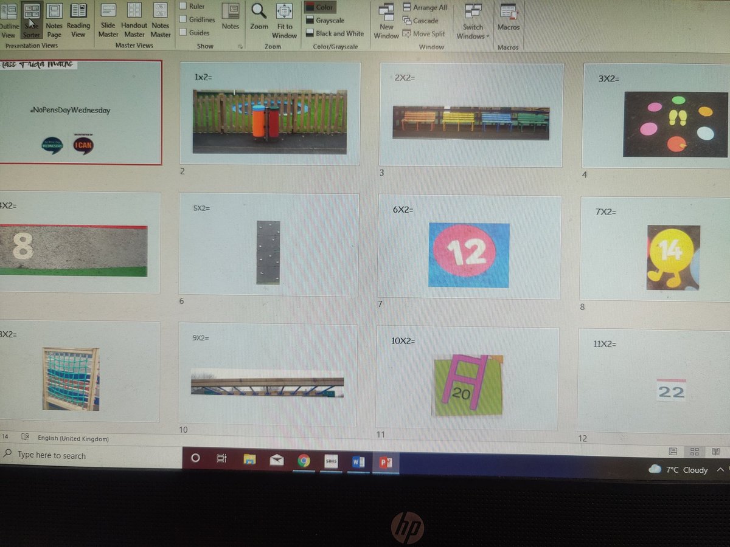Expand the Switch Windows dropdown
This screenshot has height=547, width=730.
pos(473,21)
